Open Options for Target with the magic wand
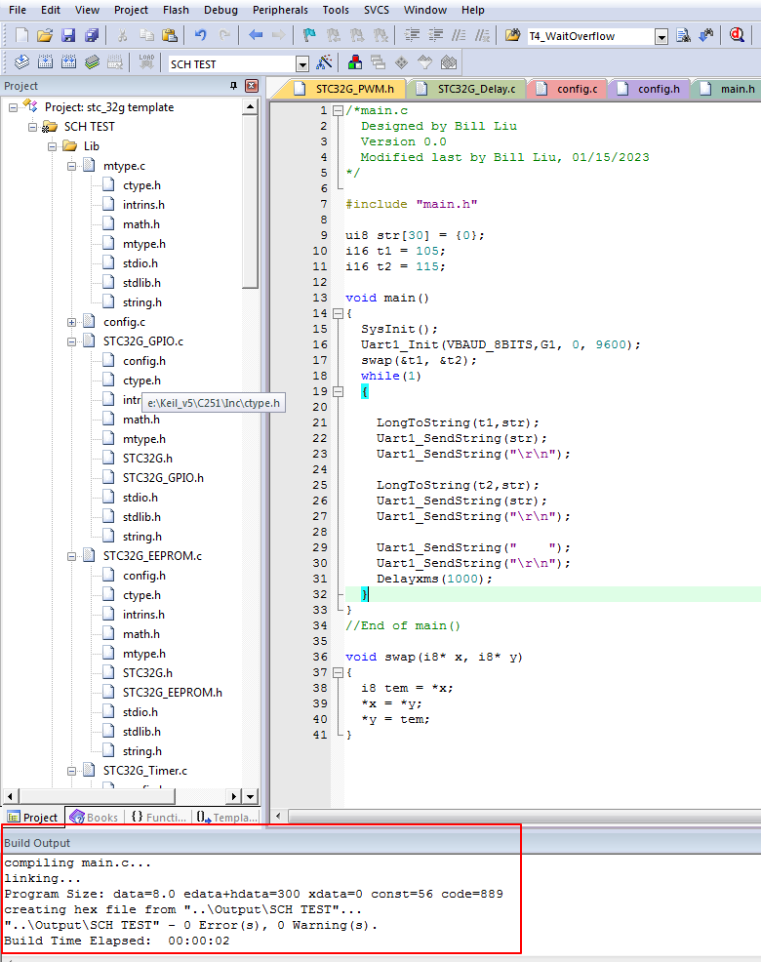The image size is (761, 962). 325,62
